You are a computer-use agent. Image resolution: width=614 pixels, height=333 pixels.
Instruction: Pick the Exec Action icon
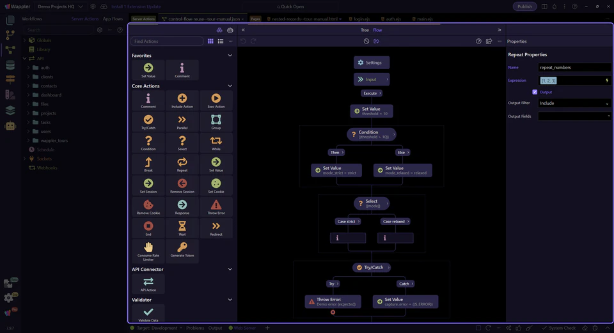[x=216, y=100]
